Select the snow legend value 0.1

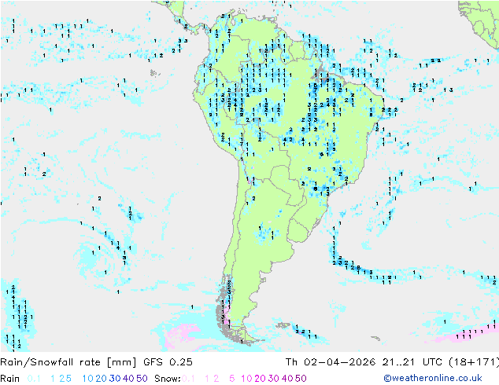pos(188,379)
